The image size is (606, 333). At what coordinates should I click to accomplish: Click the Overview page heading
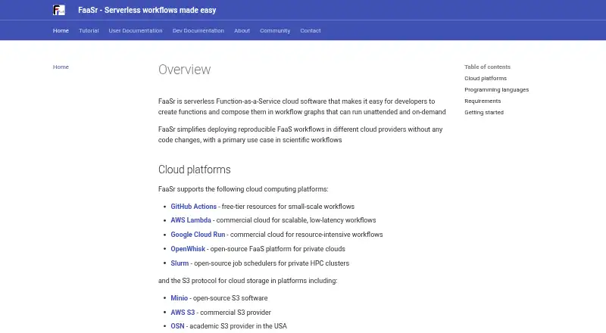click(x=184, y=70)
